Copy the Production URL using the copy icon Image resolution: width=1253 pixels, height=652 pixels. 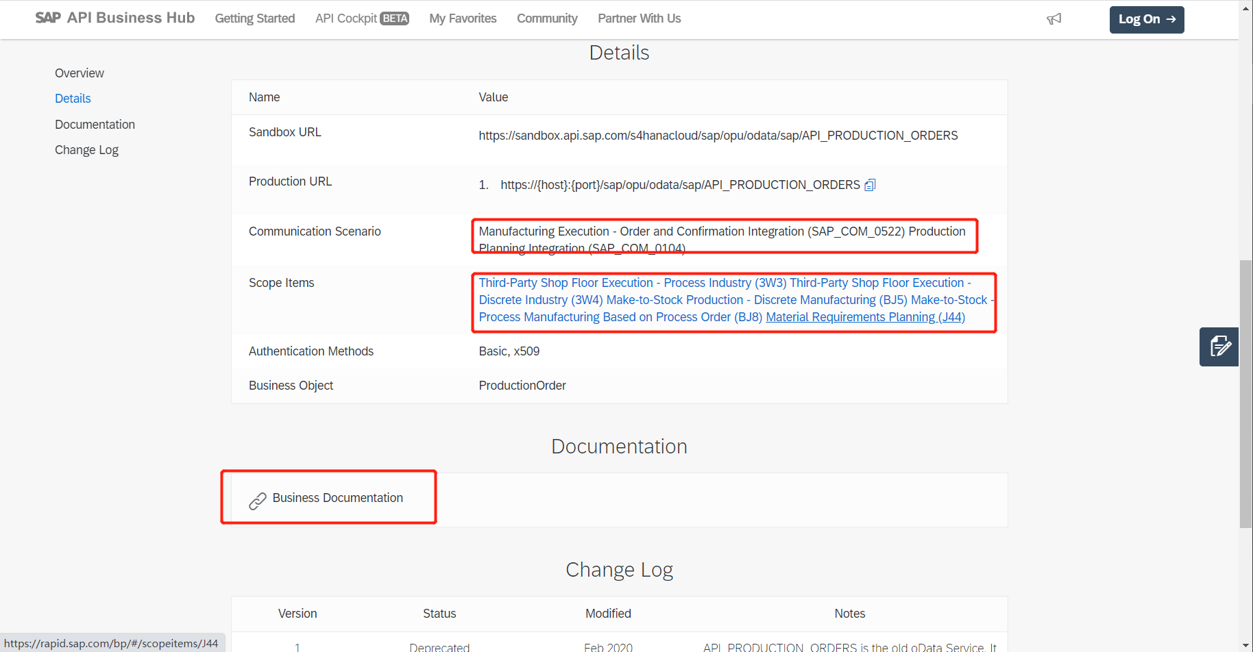[x=869, y=184]
